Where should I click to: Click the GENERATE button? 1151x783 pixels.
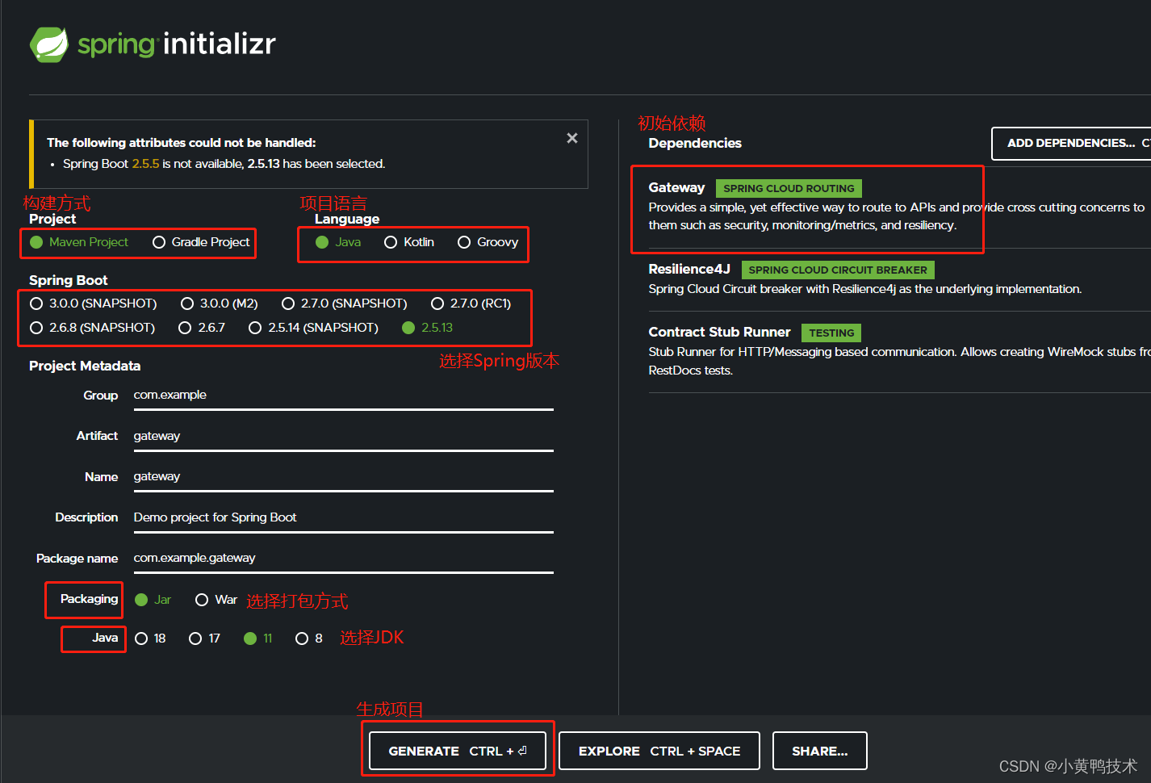click(x=457, y=751)
